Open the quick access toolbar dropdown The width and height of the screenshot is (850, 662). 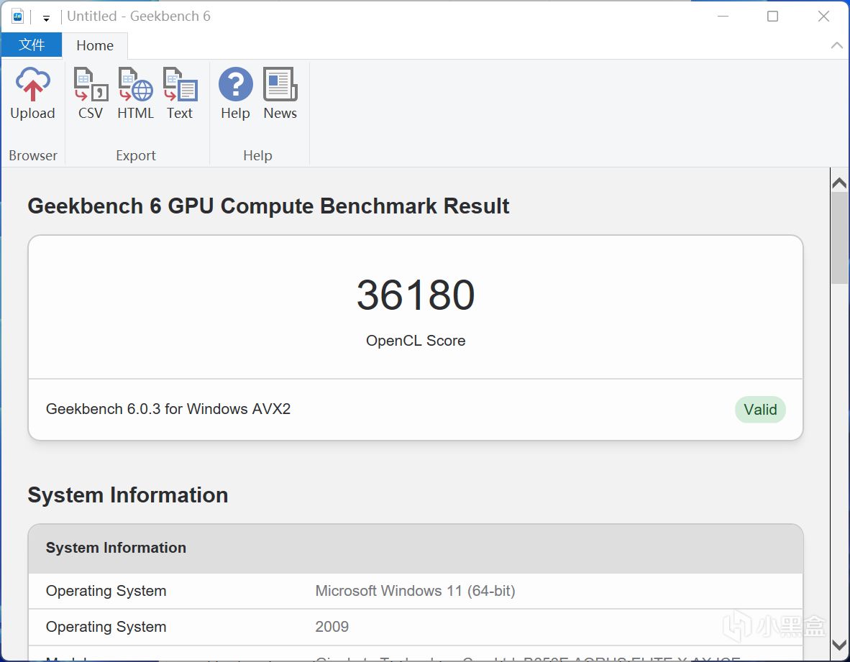47,19
